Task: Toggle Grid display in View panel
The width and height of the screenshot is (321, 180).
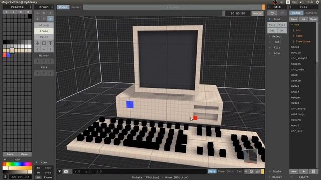Action: (x=48, y=172)
